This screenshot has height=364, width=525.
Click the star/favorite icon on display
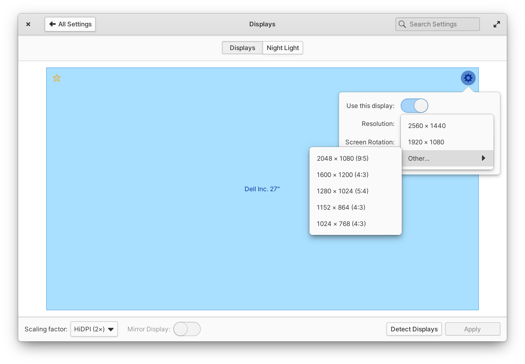tap(57, 78)
